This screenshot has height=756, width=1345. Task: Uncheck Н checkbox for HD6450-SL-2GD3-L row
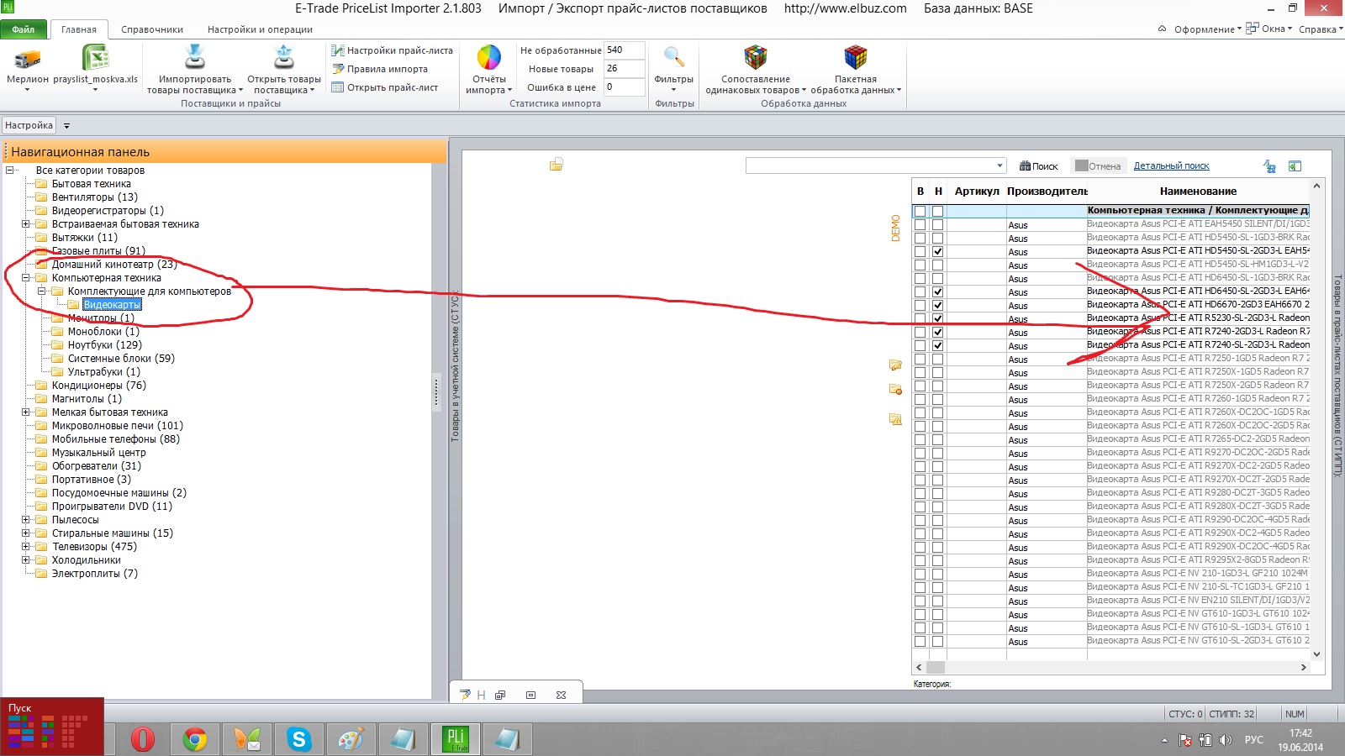coord(938,291)
